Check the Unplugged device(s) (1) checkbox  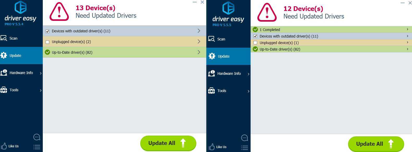click(x=255, y=43)
